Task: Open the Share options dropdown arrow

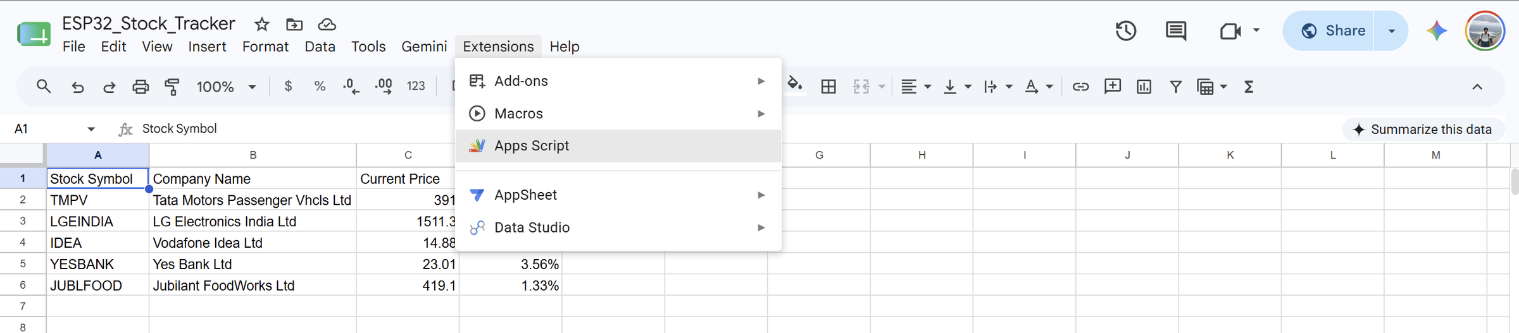Action: [1391, 30]
